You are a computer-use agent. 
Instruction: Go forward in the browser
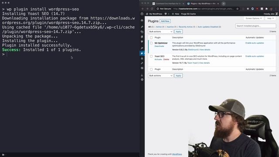[147, 9]
